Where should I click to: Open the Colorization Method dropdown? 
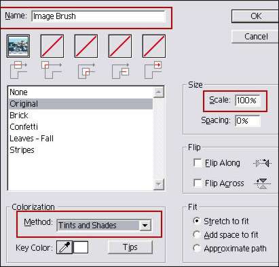click(145, 226)
